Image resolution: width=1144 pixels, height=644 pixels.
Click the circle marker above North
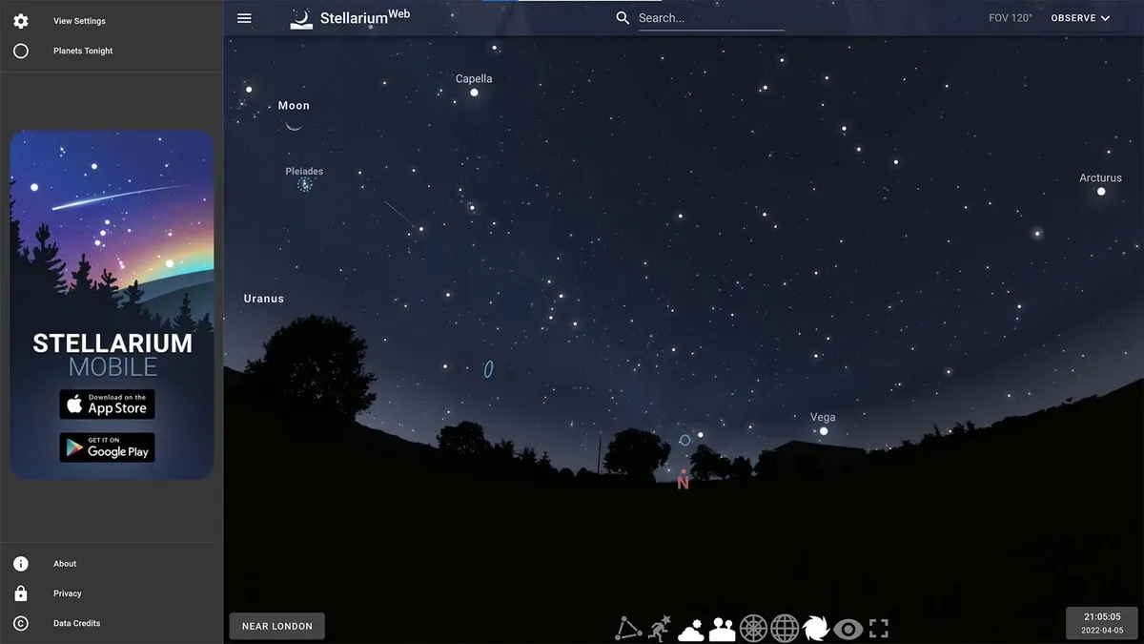684,440
